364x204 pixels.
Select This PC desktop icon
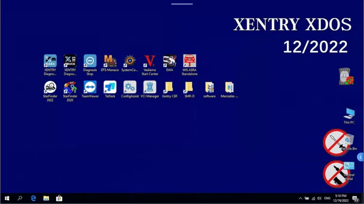click(349, 115)
